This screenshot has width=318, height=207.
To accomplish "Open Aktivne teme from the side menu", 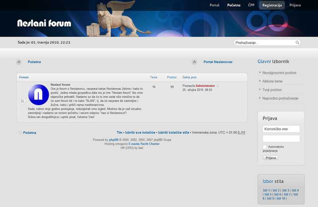I will tap(272, 81).
